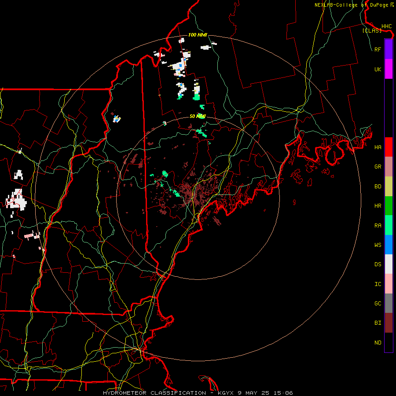396x396 pixels.
Task: Click the 'GR' legend label
Action: coord(378,167)
